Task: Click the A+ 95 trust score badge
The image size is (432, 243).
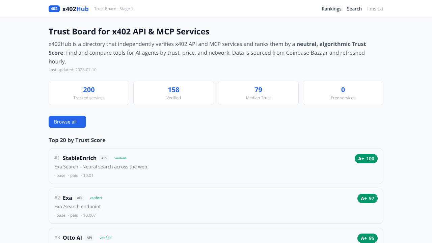Action: pyautogui.click(x=368, y=238)
